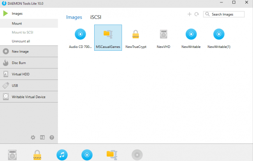The image size is (253, 161).
Task: Maximize the DAEMON Tools Lite window
Action: click(234, 2)
